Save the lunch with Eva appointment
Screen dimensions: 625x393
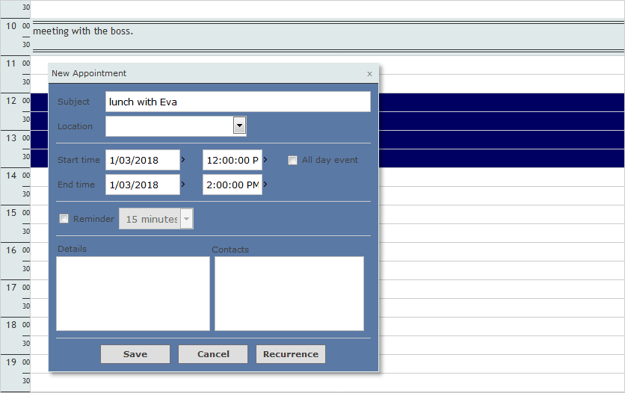click(x=135, y=354)
